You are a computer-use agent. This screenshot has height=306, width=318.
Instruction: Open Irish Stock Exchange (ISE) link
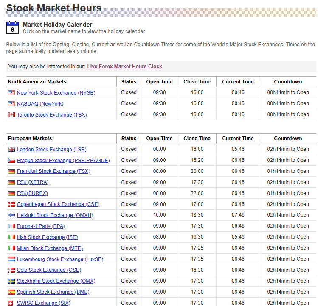point(47,237)
